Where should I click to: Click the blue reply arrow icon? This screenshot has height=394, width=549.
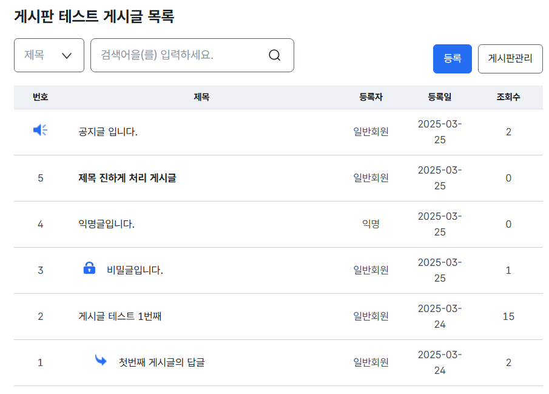point(101,360)
